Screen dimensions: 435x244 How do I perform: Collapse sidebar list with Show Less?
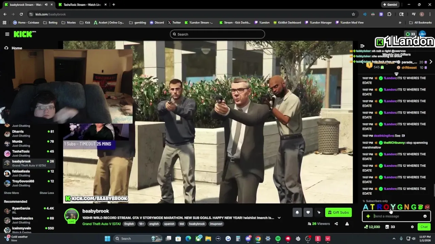click(x=47, y=193)
